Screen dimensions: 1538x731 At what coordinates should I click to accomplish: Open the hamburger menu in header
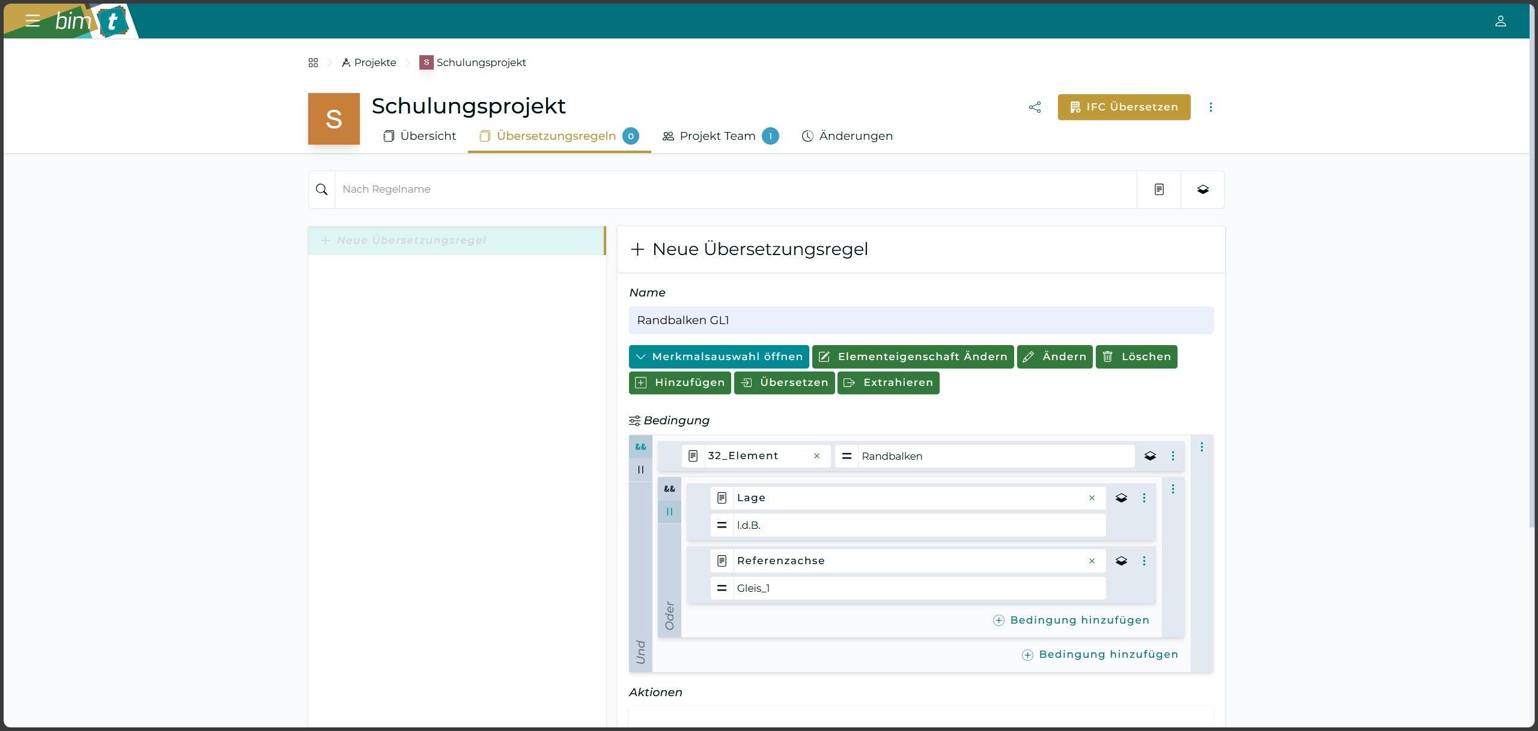[x=32, y=21]
